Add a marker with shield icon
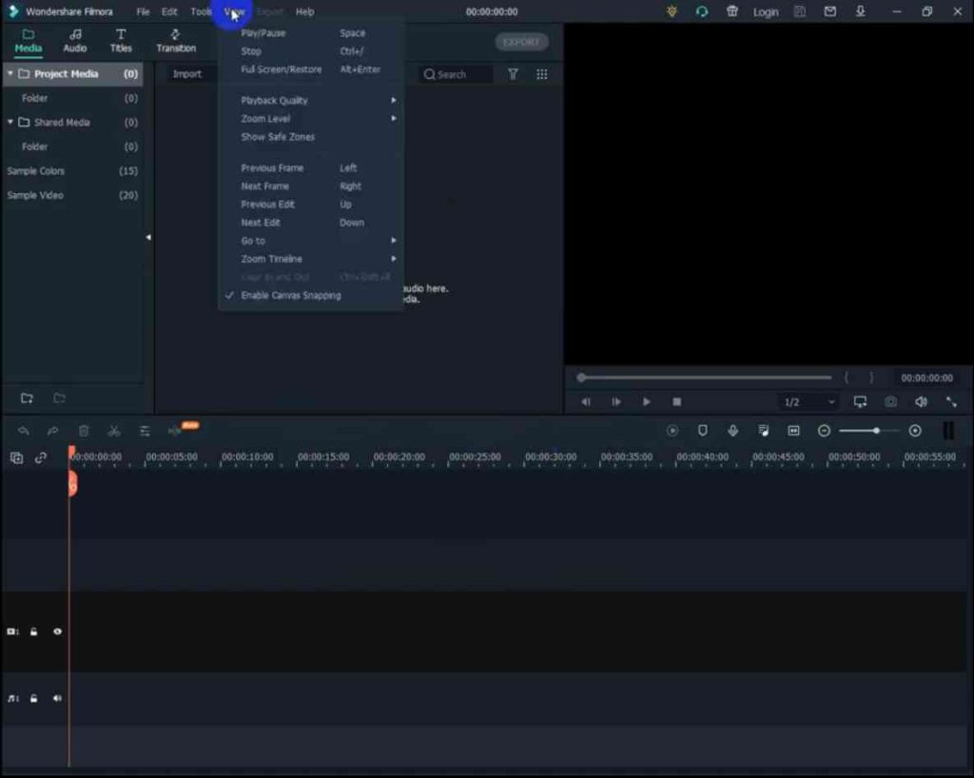 coord(703,431)
